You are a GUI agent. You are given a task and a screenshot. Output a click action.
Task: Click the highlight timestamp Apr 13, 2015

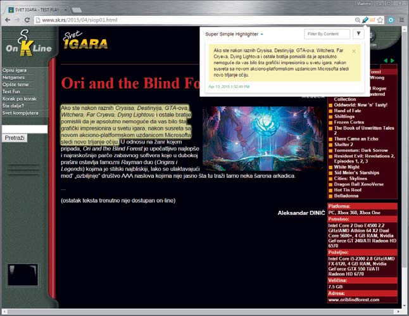tap(229, 87)
